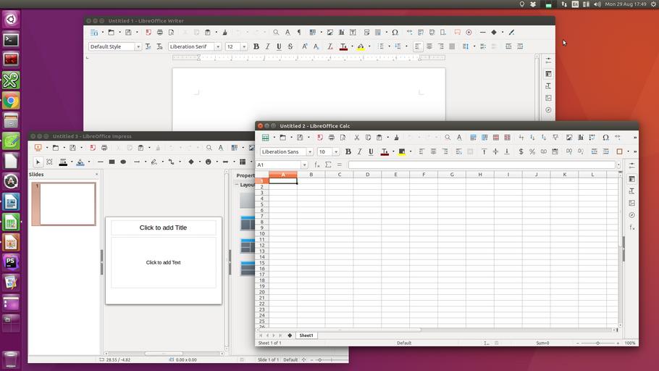659x371 pixels.
Task: Click the Sum (sigma) icon in Calc formula bar
Action: 328,165
